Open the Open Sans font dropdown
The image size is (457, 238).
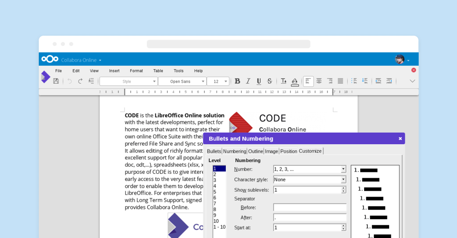202,81
